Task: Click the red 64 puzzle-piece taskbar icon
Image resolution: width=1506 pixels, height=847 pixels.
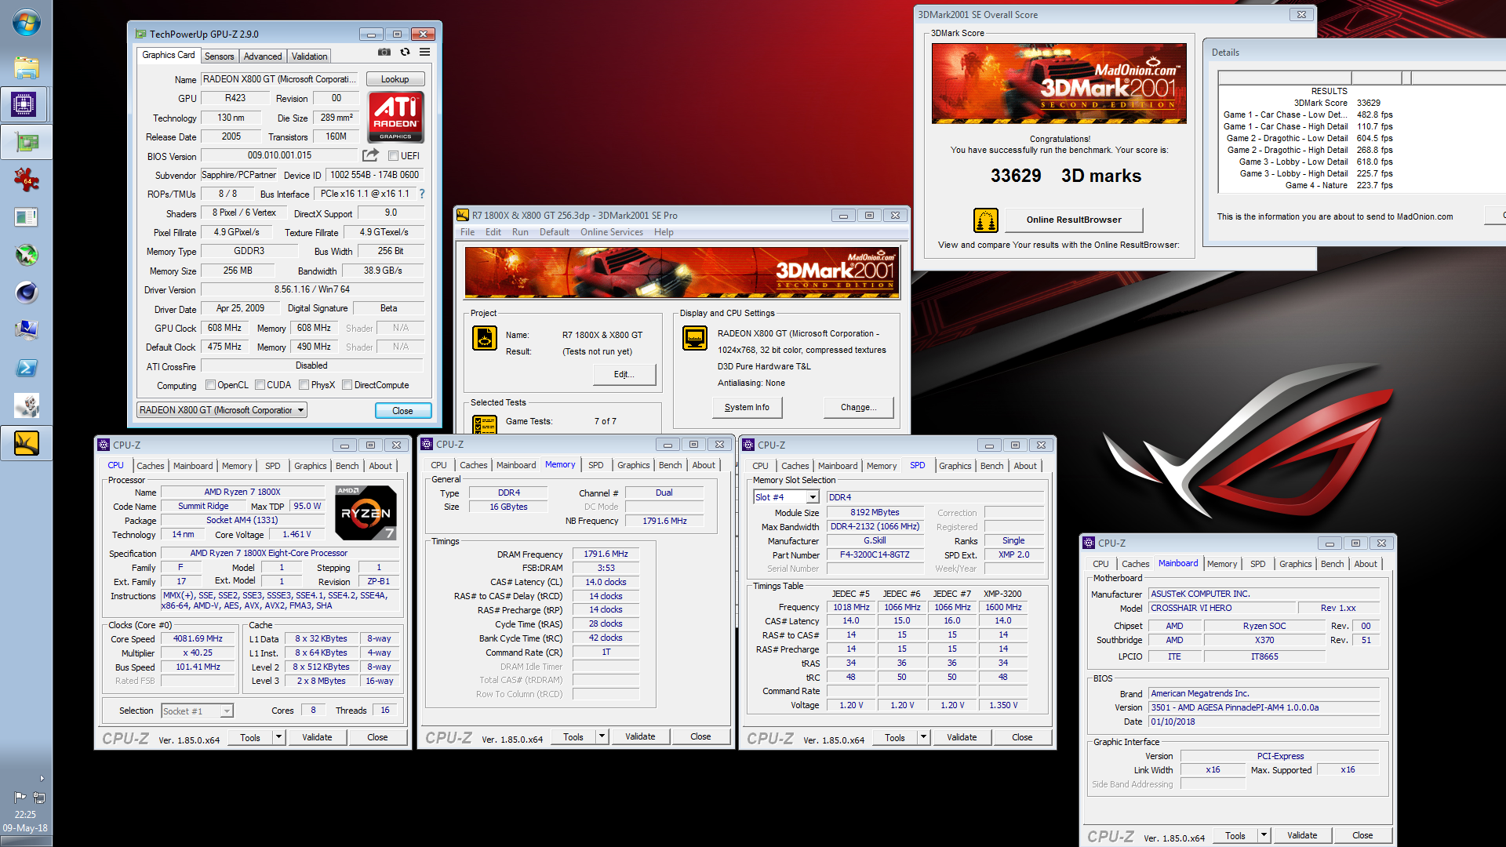Action: (x=26, y=180)
